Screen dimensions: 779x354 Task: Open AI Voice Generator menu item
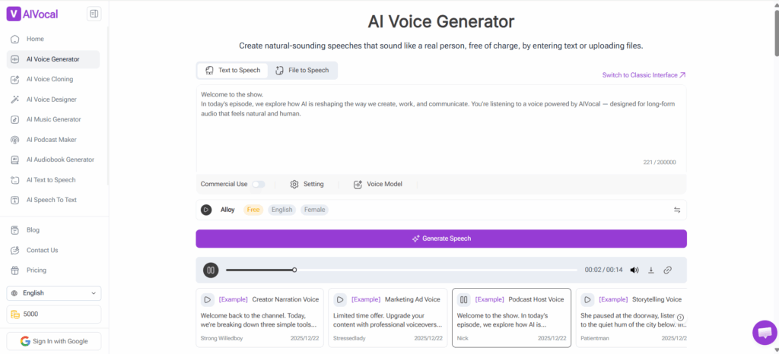(53, 59)
